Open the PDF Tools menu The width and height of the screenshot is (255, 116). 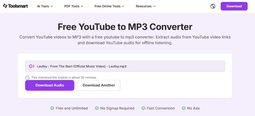(x=74, y=6)
